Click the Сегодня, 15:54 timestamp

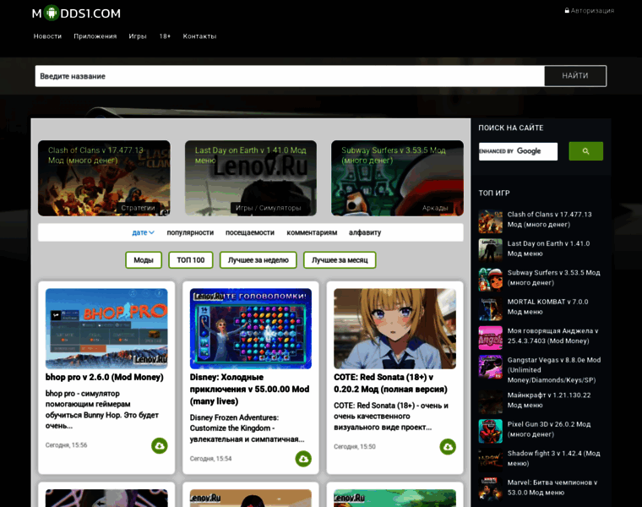point(210,459)
